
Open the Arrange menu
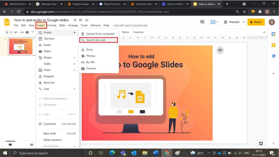point(73,25)
